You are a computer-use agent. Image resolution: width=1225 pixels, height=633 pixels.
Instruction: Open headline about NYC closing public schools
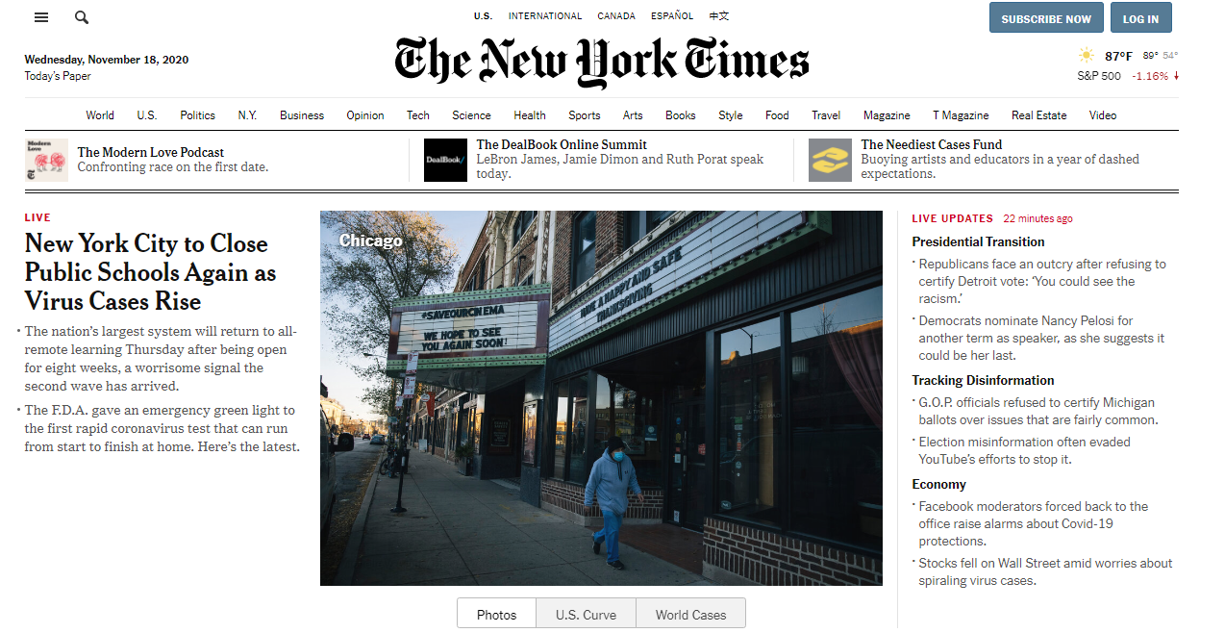click(x=151, y=272)
